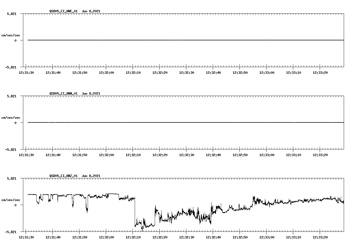363x247 pixels.
Task: Click the cm/sec/sec unit label of HNE chart
Action: tap(11, 35)
